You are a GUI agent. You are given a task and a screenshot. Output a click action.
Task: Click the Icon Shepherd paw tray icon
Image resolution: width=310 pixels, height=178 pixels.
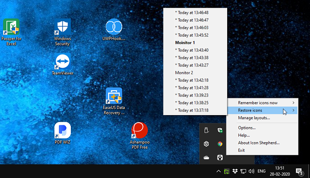pos(220,157)
